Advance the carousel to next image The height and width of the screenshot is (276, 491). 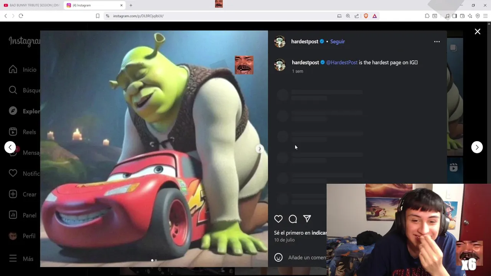coord(260,149)
